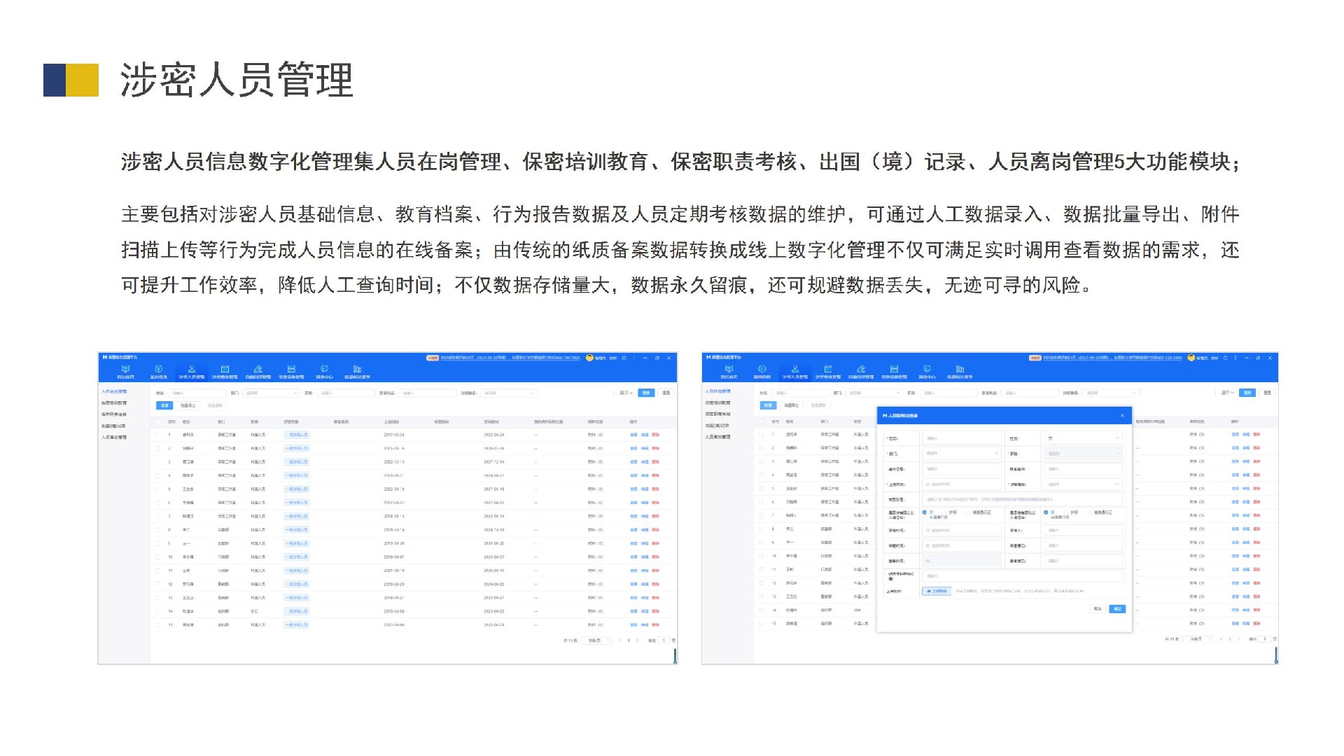The image size is (1344, 756).
Task: Open the 部门 filter dropdown in left screenshot
Action: click(272, 393)
